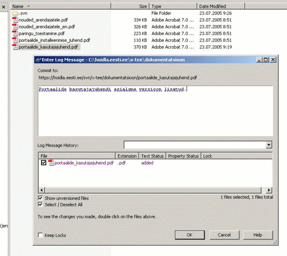Click TortoiseSVN icon in dialog title bar

(x=38, y=60)
